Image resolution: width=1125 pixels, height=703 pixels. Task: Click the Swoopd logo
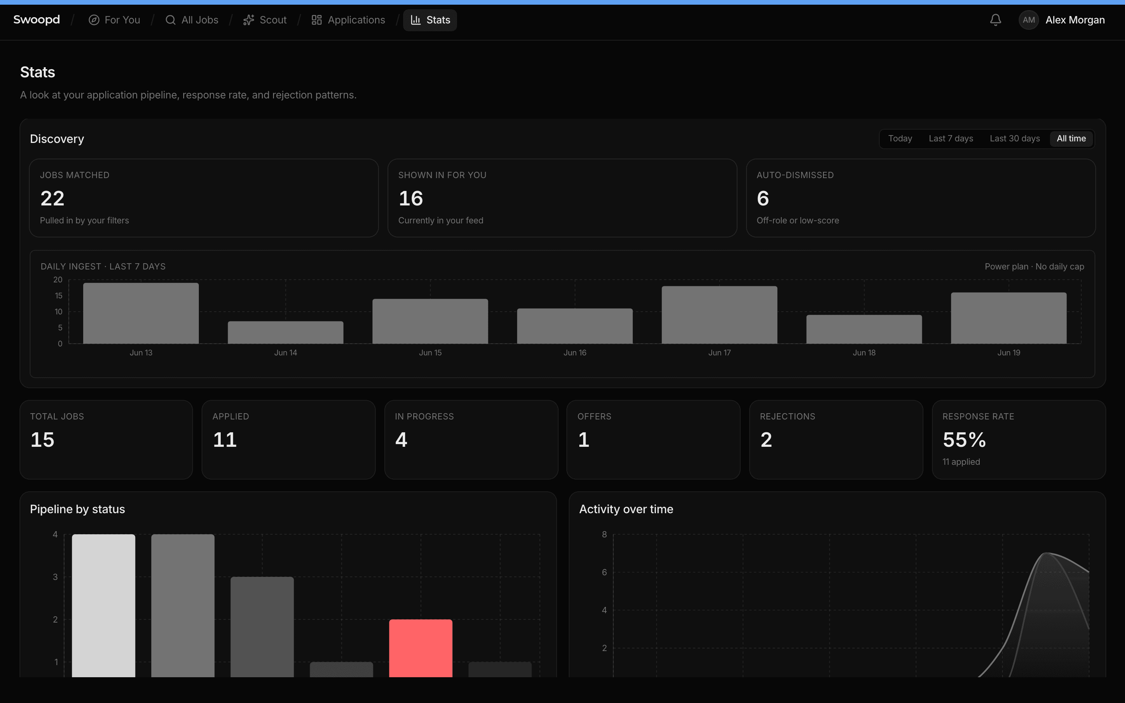[37, 20]
